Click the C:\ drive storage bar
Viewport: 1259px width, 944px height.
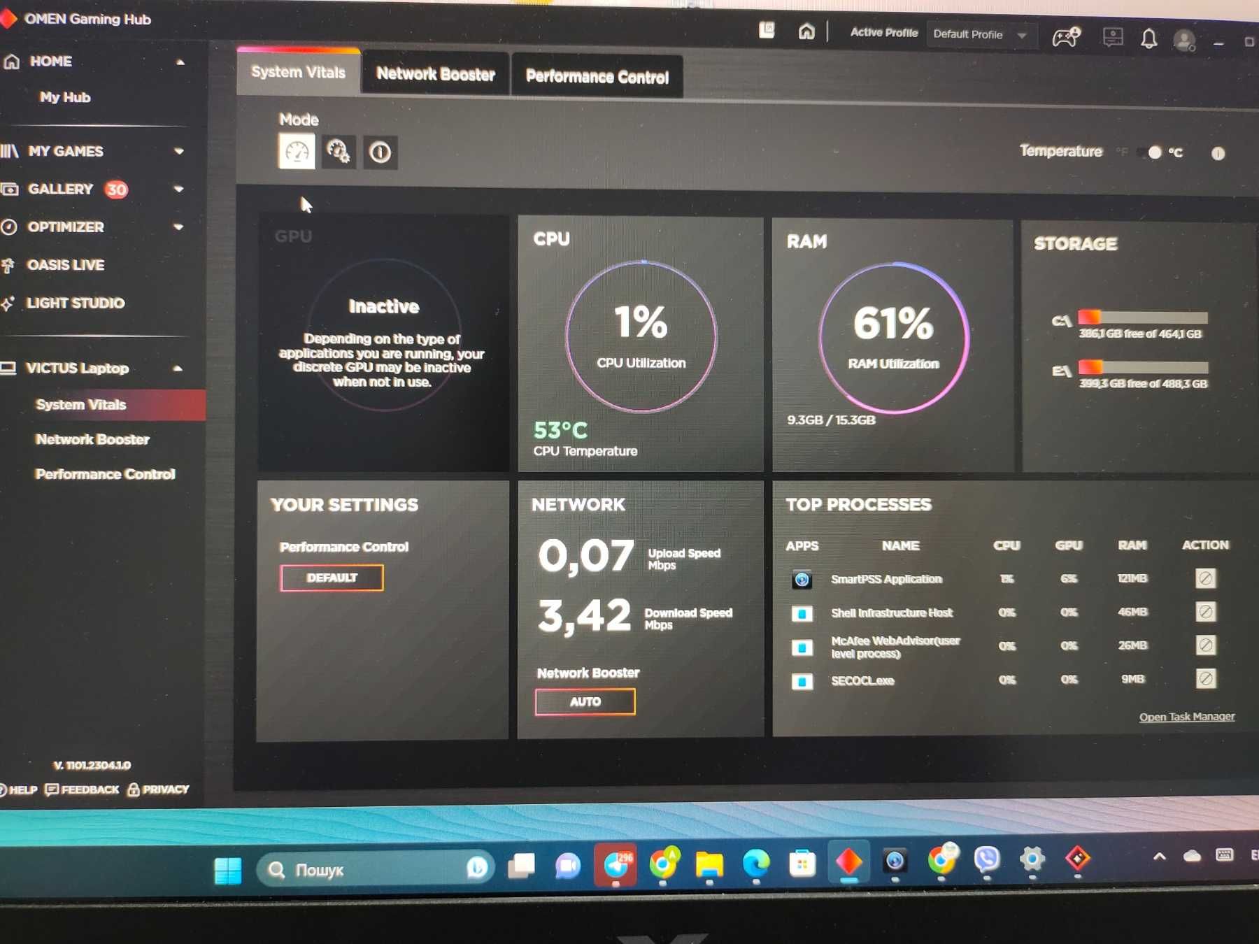click(1143, 317)
